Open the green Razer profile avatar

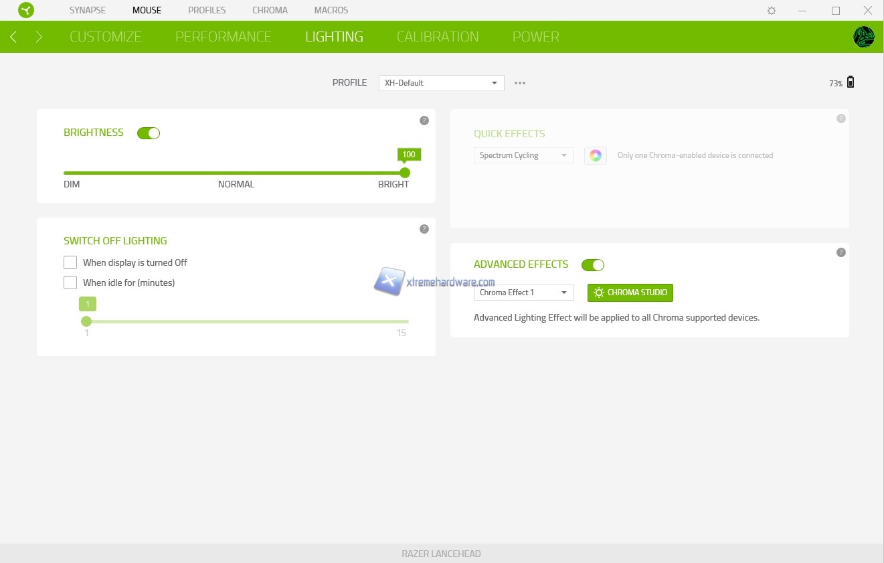pos(863,37)
